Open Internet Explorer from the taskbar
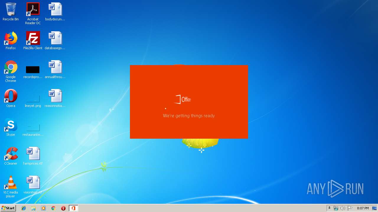The height and width of the screenshot is (212, 378). pos(24,208)
